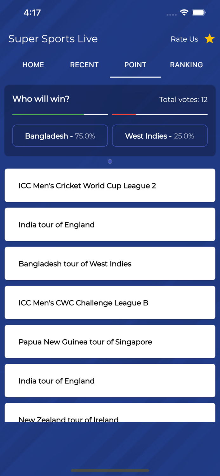Tap the green Bangladesh vote progress bar
This screenshot has height=476, width=220.
click(x=48, y=114)
